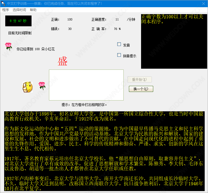This screenshot has height=193, width=208.
Task: Click the 正确速度 value 11
Action: point(117,20)
